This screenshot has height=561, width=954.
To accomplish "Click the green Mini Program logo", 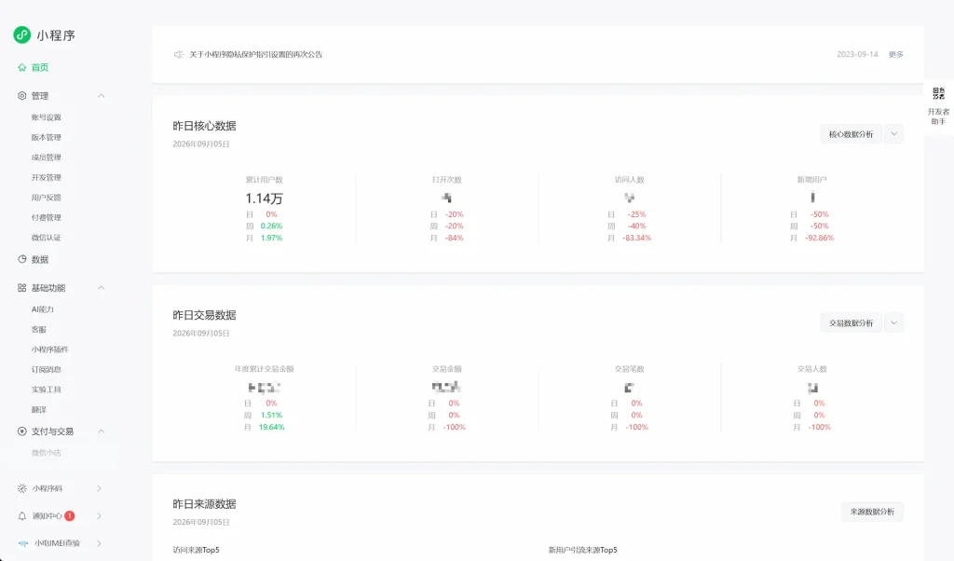I will coord(22,34).
